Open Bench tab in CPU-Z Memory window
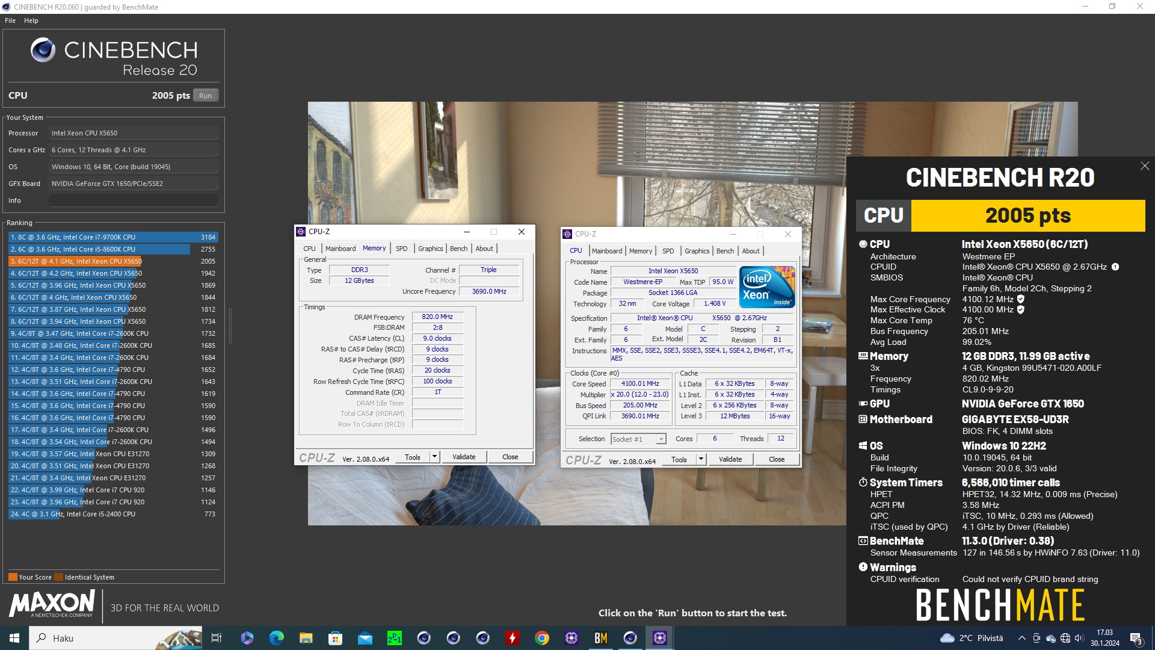Image resolution: width=1155 pixels, height=650 pixels. 458,249
